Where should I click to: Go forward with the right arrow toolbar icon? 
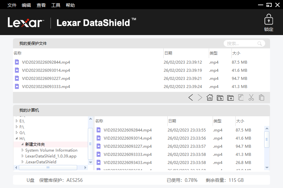[x=200, y=97]
